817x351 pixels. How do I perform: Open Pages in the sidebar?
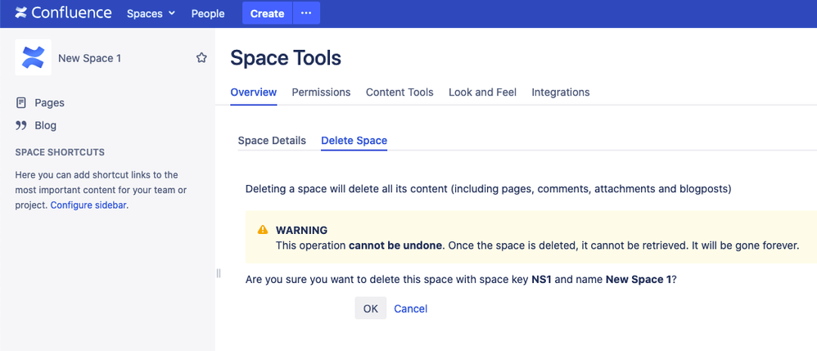coord(49,102)
